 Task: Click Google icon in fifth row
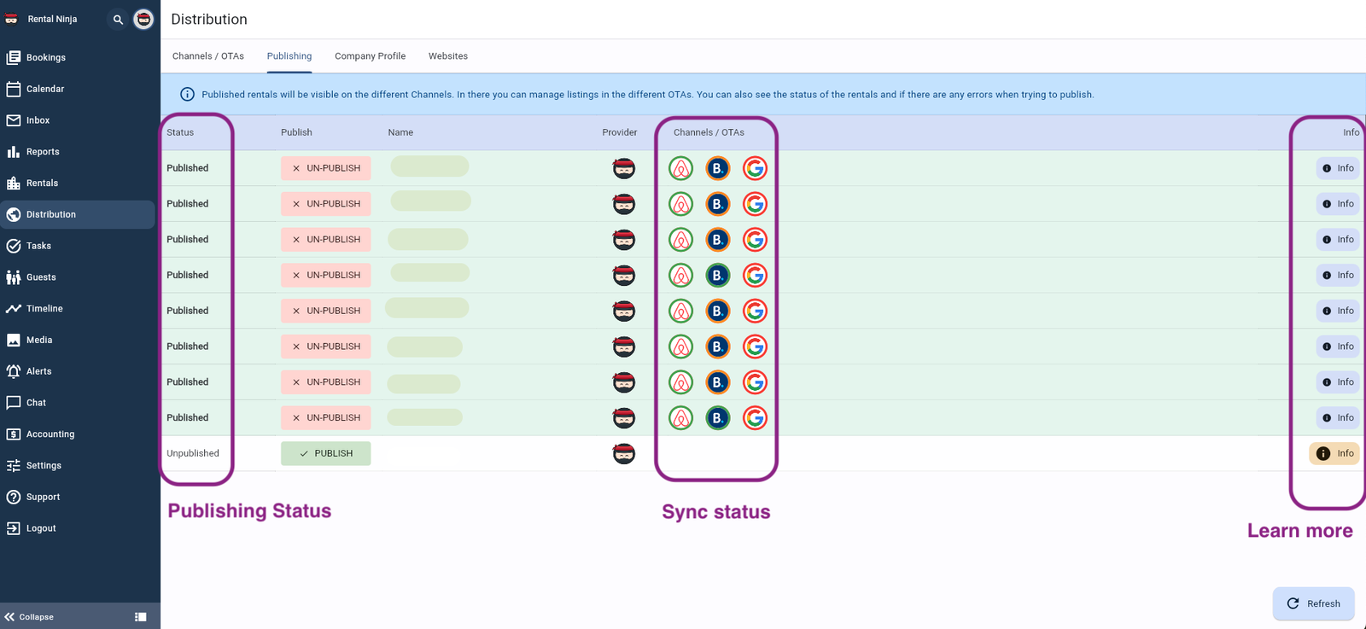pyautogui.click(x=755, y=311)
